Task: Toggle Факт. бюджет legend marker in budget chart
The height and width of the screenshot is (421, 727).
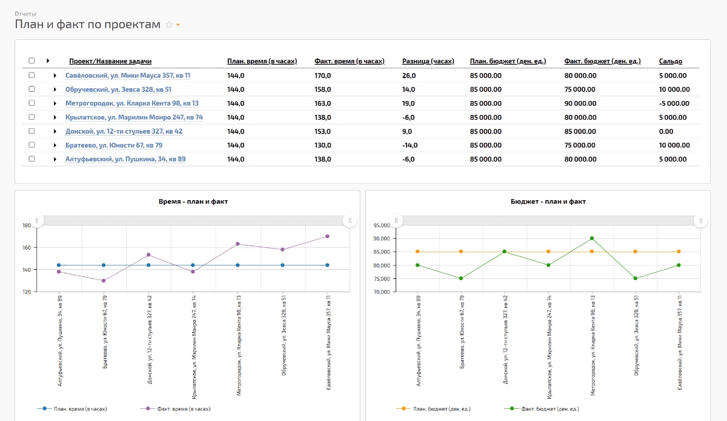Action: click(x=512, y=409)
